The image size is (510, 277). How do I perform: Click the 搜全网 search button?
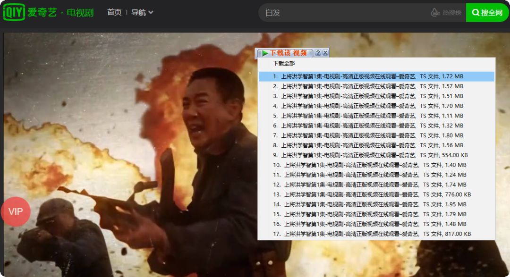[487, 13]
